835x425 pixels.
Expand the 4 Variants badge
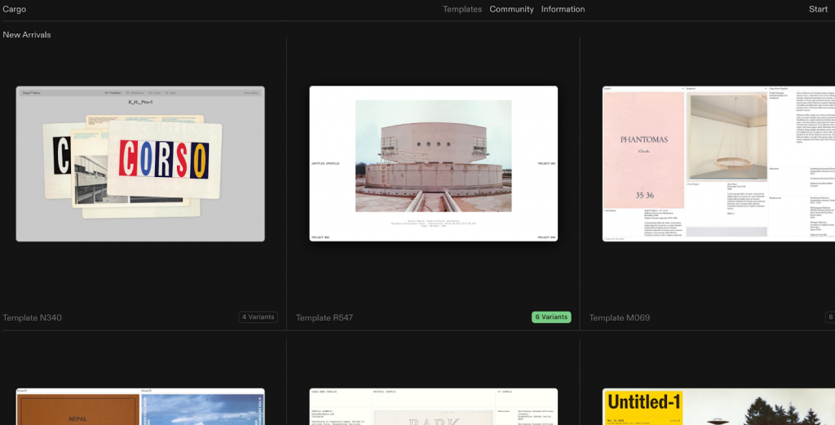click(258, 317)
